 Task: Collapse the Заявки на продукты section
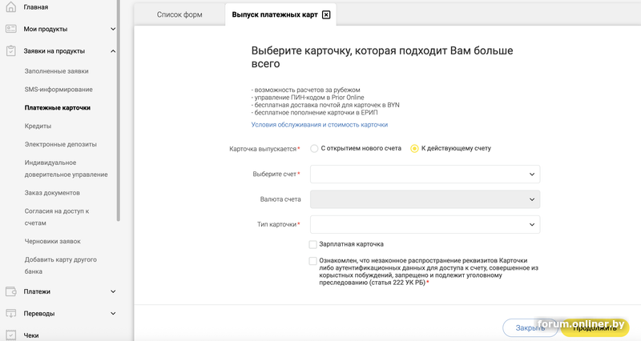(113, 51)
